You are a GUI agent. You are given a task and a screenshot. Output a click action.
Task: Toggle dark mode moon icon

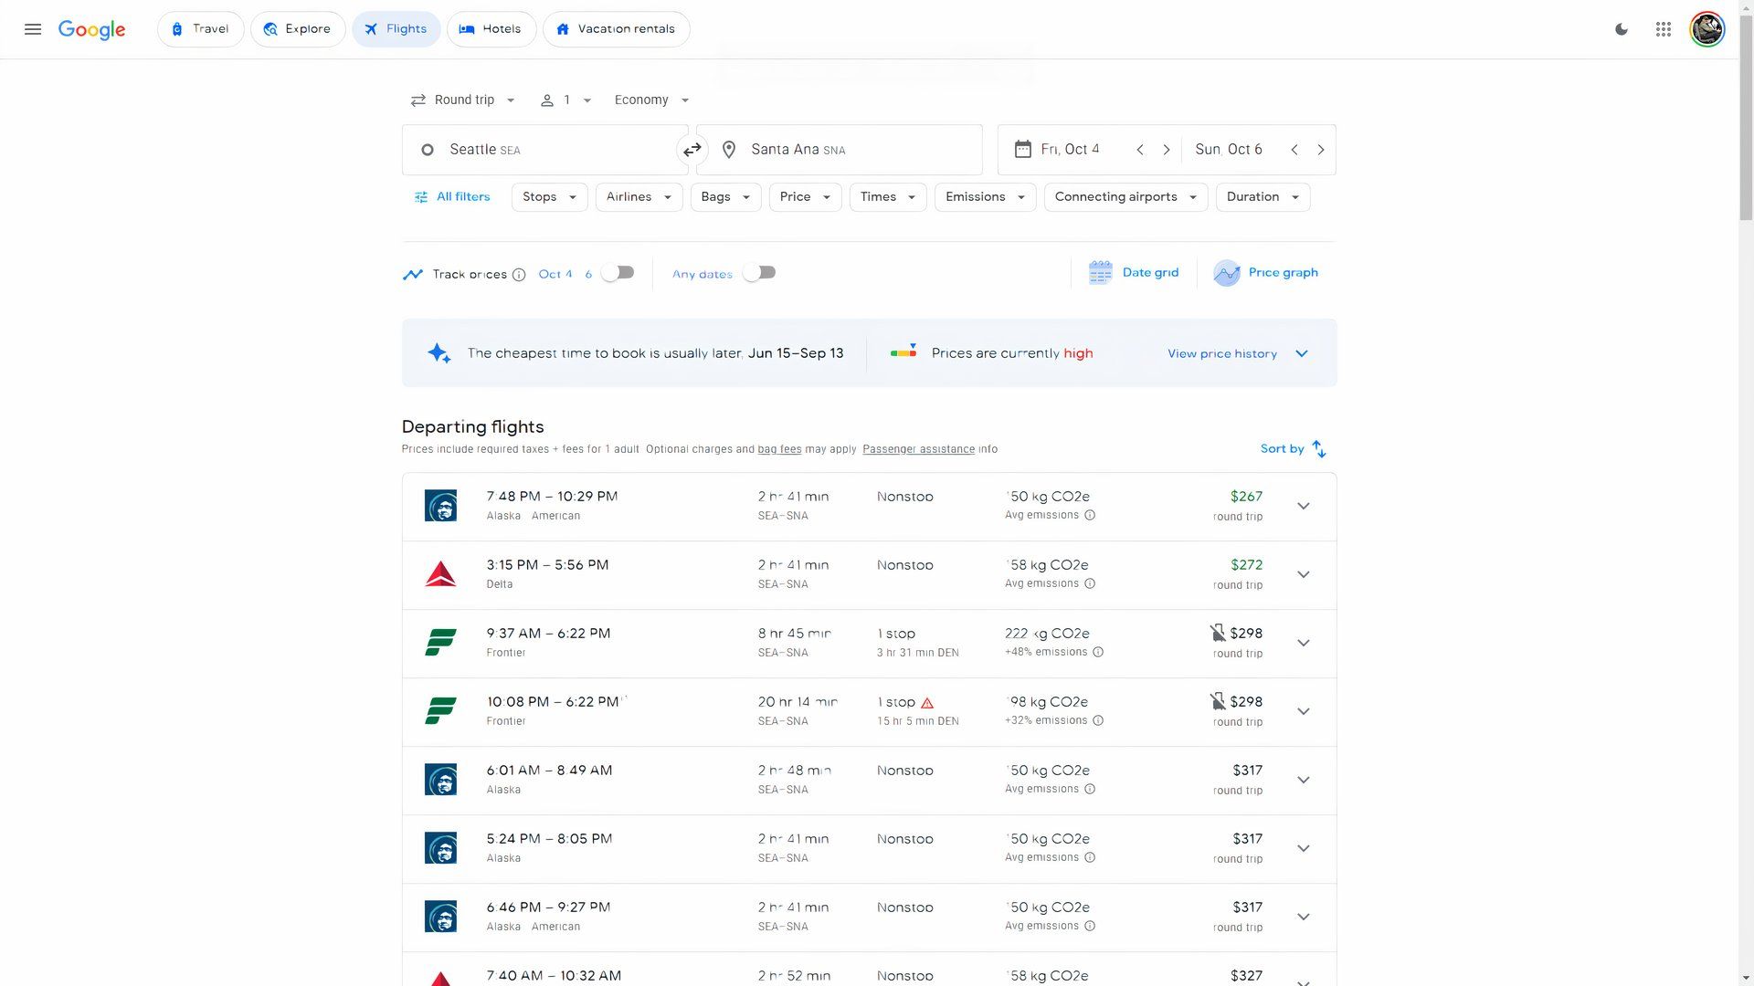[x=1622, y=29]
